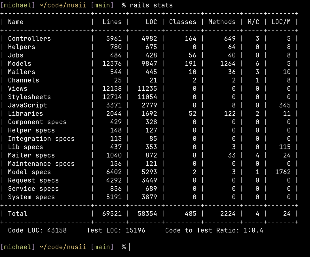Click Models LOC value 9847
The width and height of the screenshot is (310, 257).
[149, 64]
